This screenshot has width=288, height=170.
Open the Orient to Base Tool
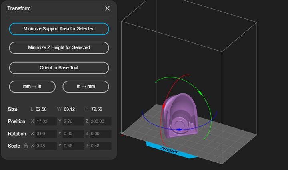click(59, 68)
